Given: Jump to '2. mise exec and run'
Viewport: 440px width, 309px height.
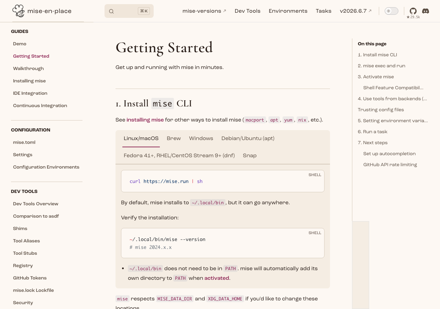Looking at the screenshot, I should (382, 66).
